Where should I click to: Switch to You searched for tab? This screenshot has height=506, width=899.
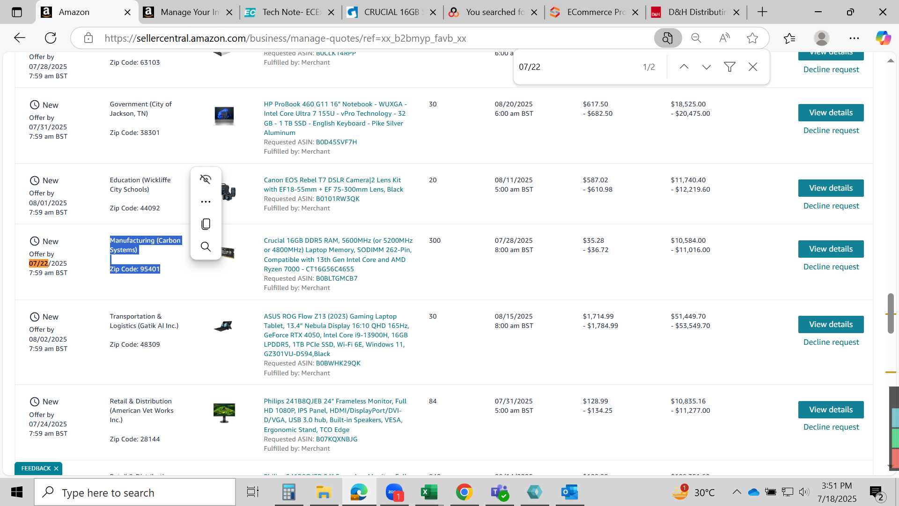pos(494,12)
